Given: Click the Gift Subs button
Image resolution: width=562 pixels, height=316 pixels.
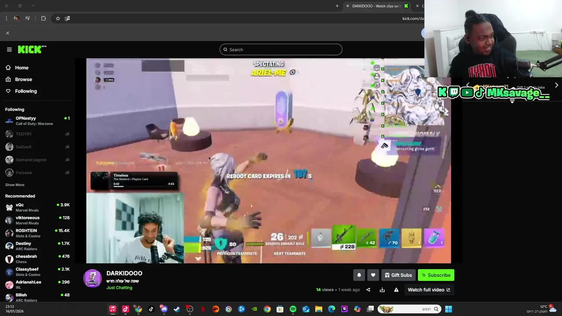Looking at the screenshot, I should [x=398, y=275].
